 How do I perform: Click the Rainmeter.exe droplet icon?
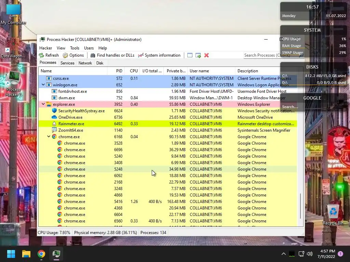click(x=54, y=123)
